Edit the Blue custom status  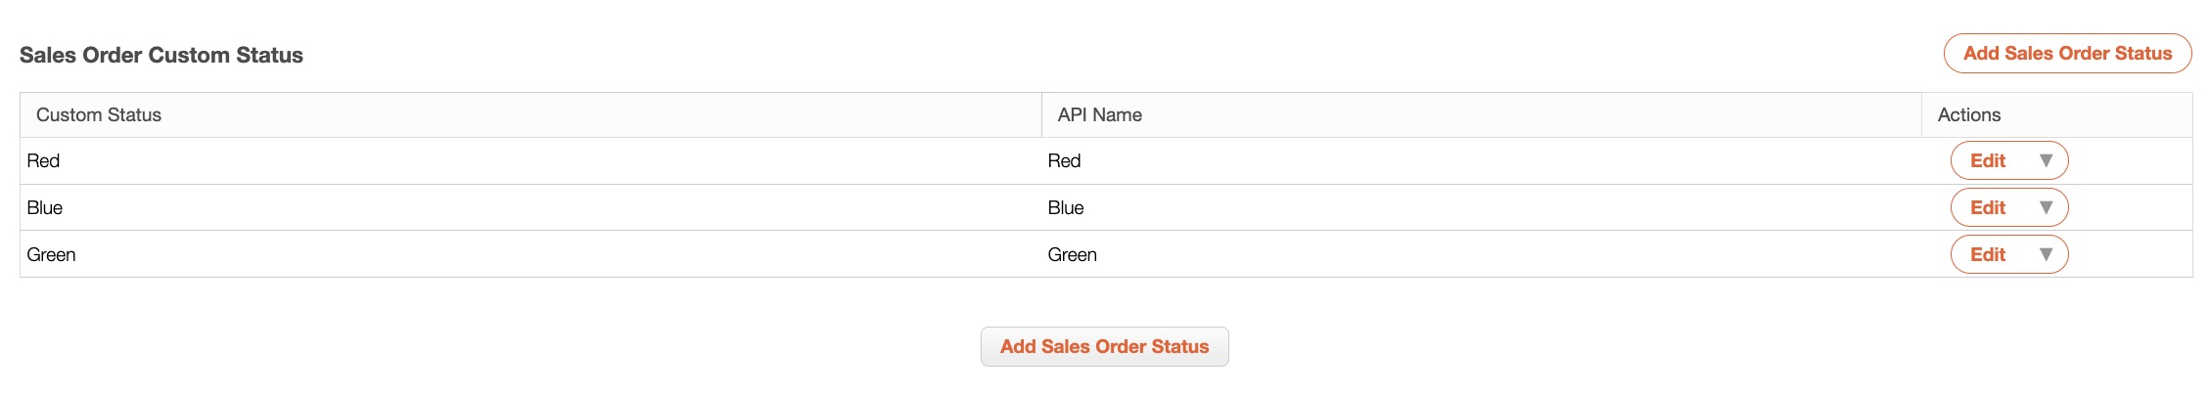1987,207
